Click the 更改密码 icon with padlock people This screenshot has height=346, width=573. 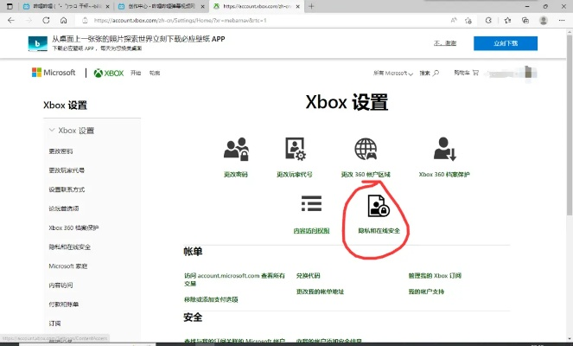click(236, 150)
